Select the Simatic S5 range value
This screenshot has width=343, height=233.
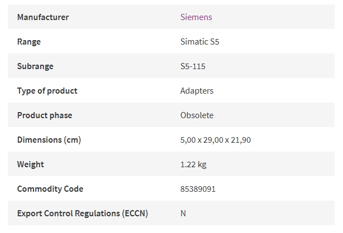pyautogui.click(x=200, y=42)
